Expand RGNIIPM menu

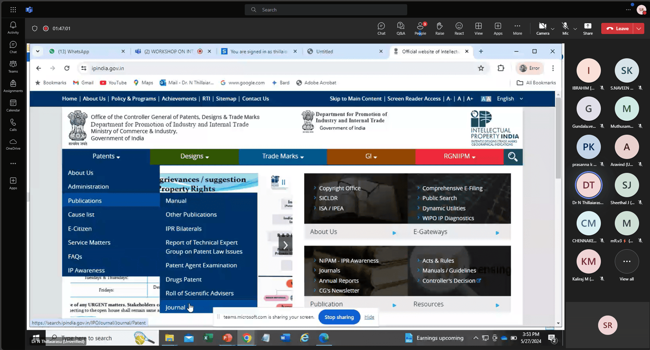459,156
